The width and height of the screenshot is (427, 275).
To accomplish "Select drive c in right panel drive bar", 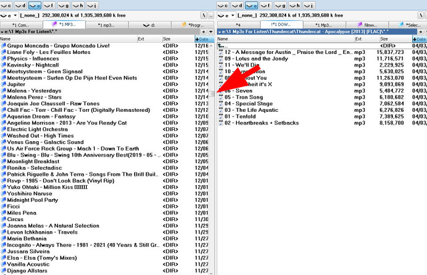I will [223, 5].
